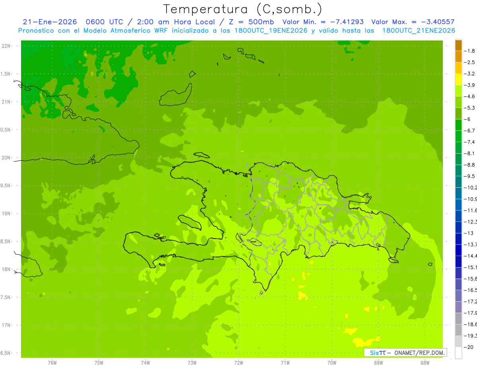Screen dimensions: 477x368
Task: Click the "19N" latitude axis label
Action: 7,214
